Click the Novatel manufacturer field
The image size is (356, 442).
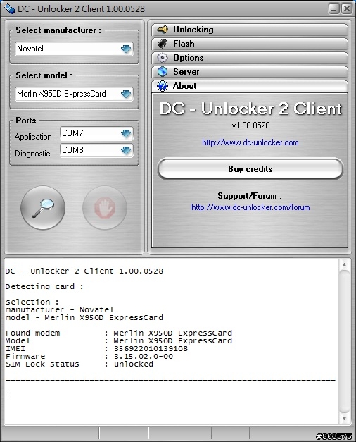[x=74, y=49]
